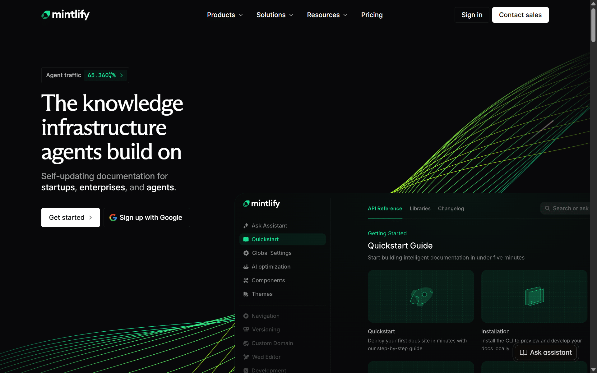Click the Mintlify logo in the header
Screen dimensions: 597x373
pos(65,15)
